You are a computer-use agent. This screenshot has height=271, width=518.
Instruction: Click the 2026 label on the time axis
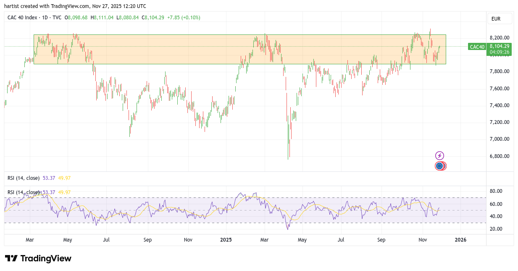[x=460, y=240]
